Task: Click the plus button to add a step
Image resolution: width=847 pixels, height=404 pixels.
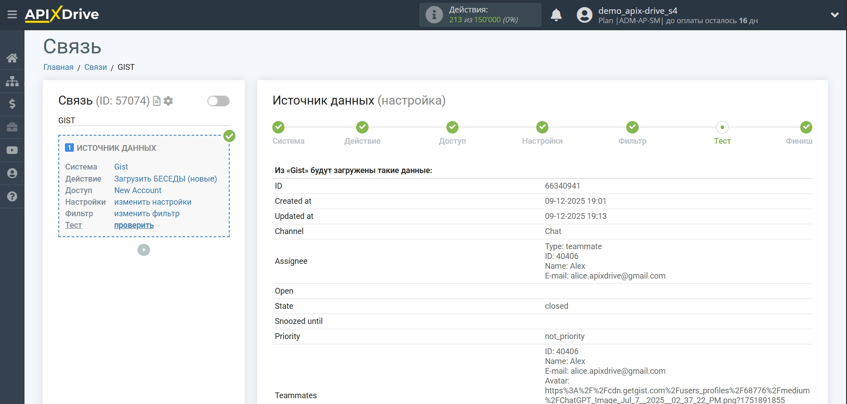Action: (x=143, y=250)
